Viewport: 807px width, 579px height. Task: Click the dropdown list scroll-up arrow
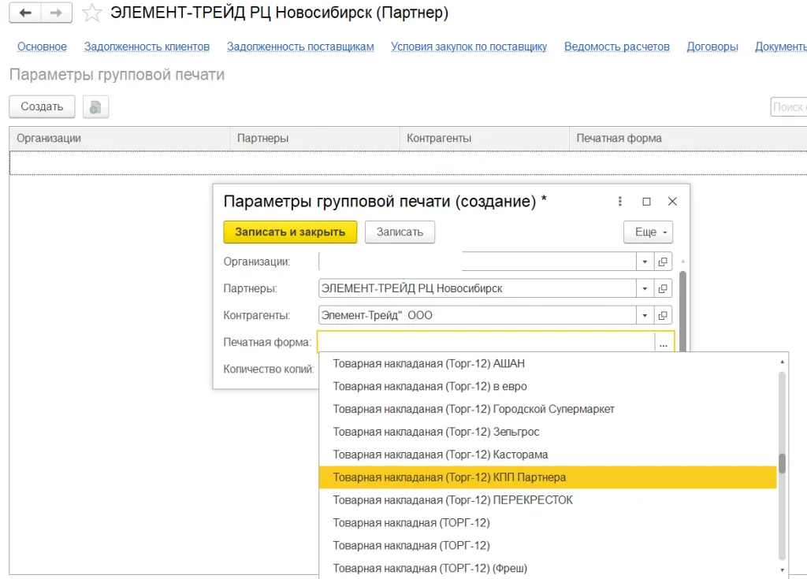tap(782, 362)
